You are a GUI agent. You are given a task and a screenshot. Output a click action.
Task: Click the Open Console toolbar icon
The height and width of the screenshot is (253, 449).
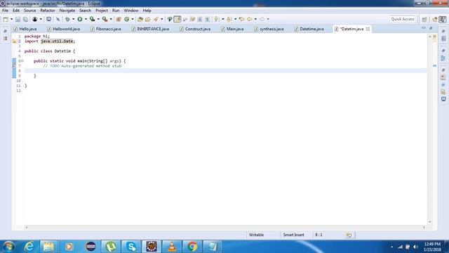(x=48, y=19)
